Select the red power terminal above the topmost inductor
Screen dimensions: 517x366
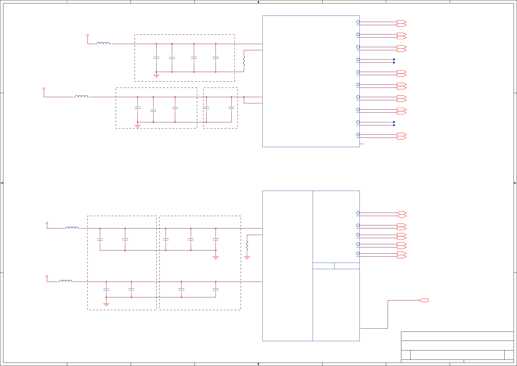(x=87, y=35)
